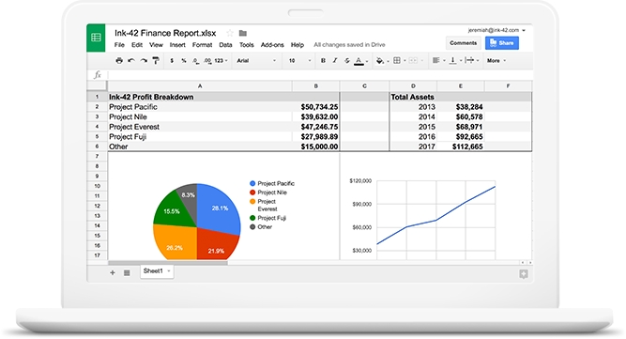The width and height of the screenshot is (626, 339).
Task: Toggle strikethrough formatting
Action: point(347,61)
